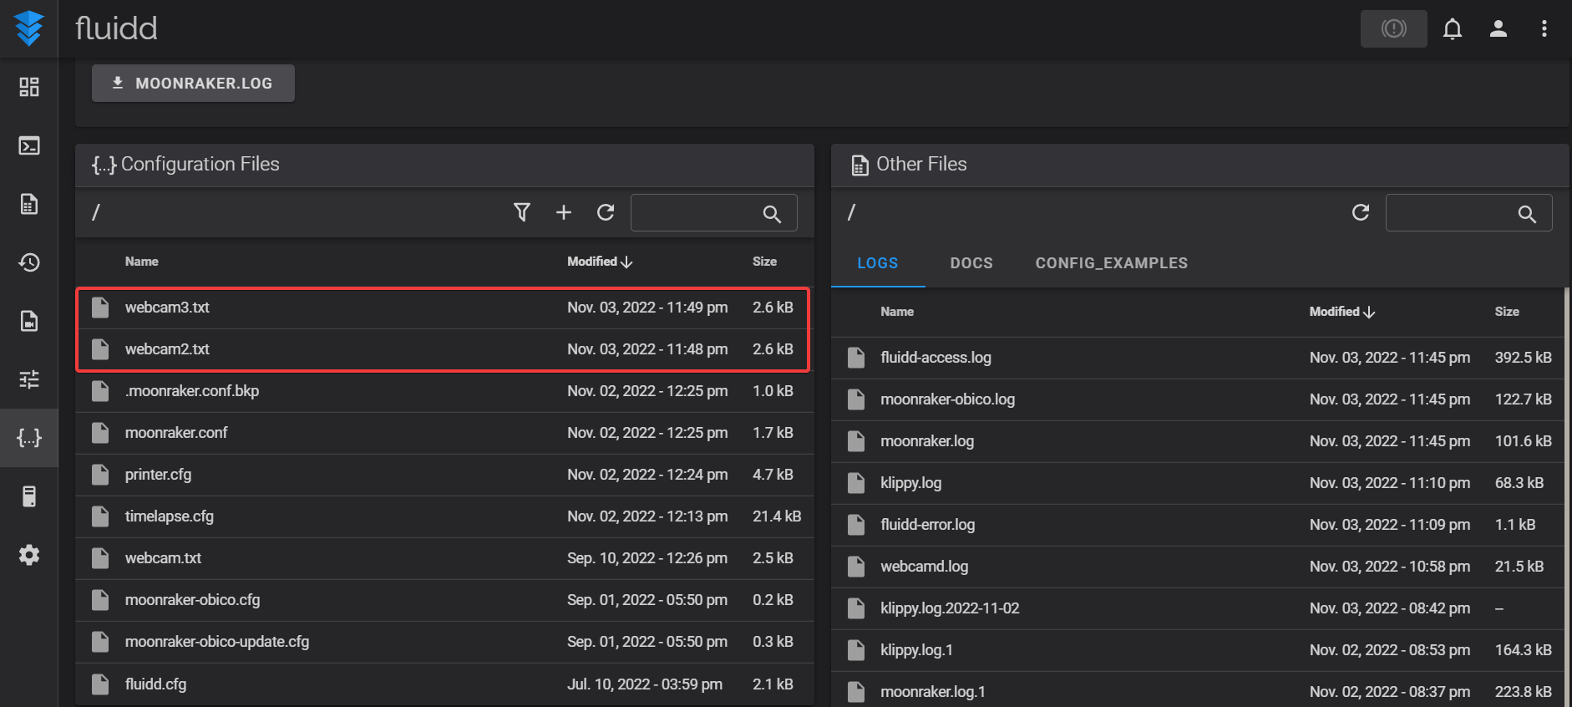Open the three-dot overflow menu
The height and width of the screenshot is (707, 1572).
click(x=1544, y=28)
